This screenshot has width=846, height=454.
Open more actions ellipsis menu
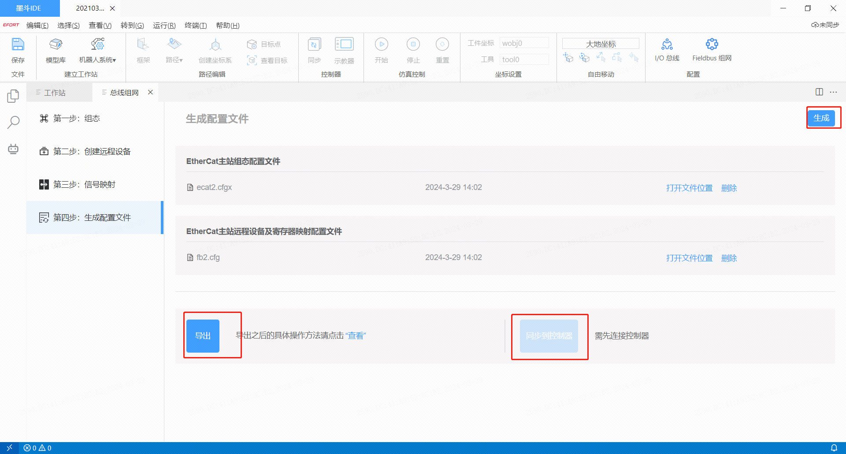[x=833, y=92]
